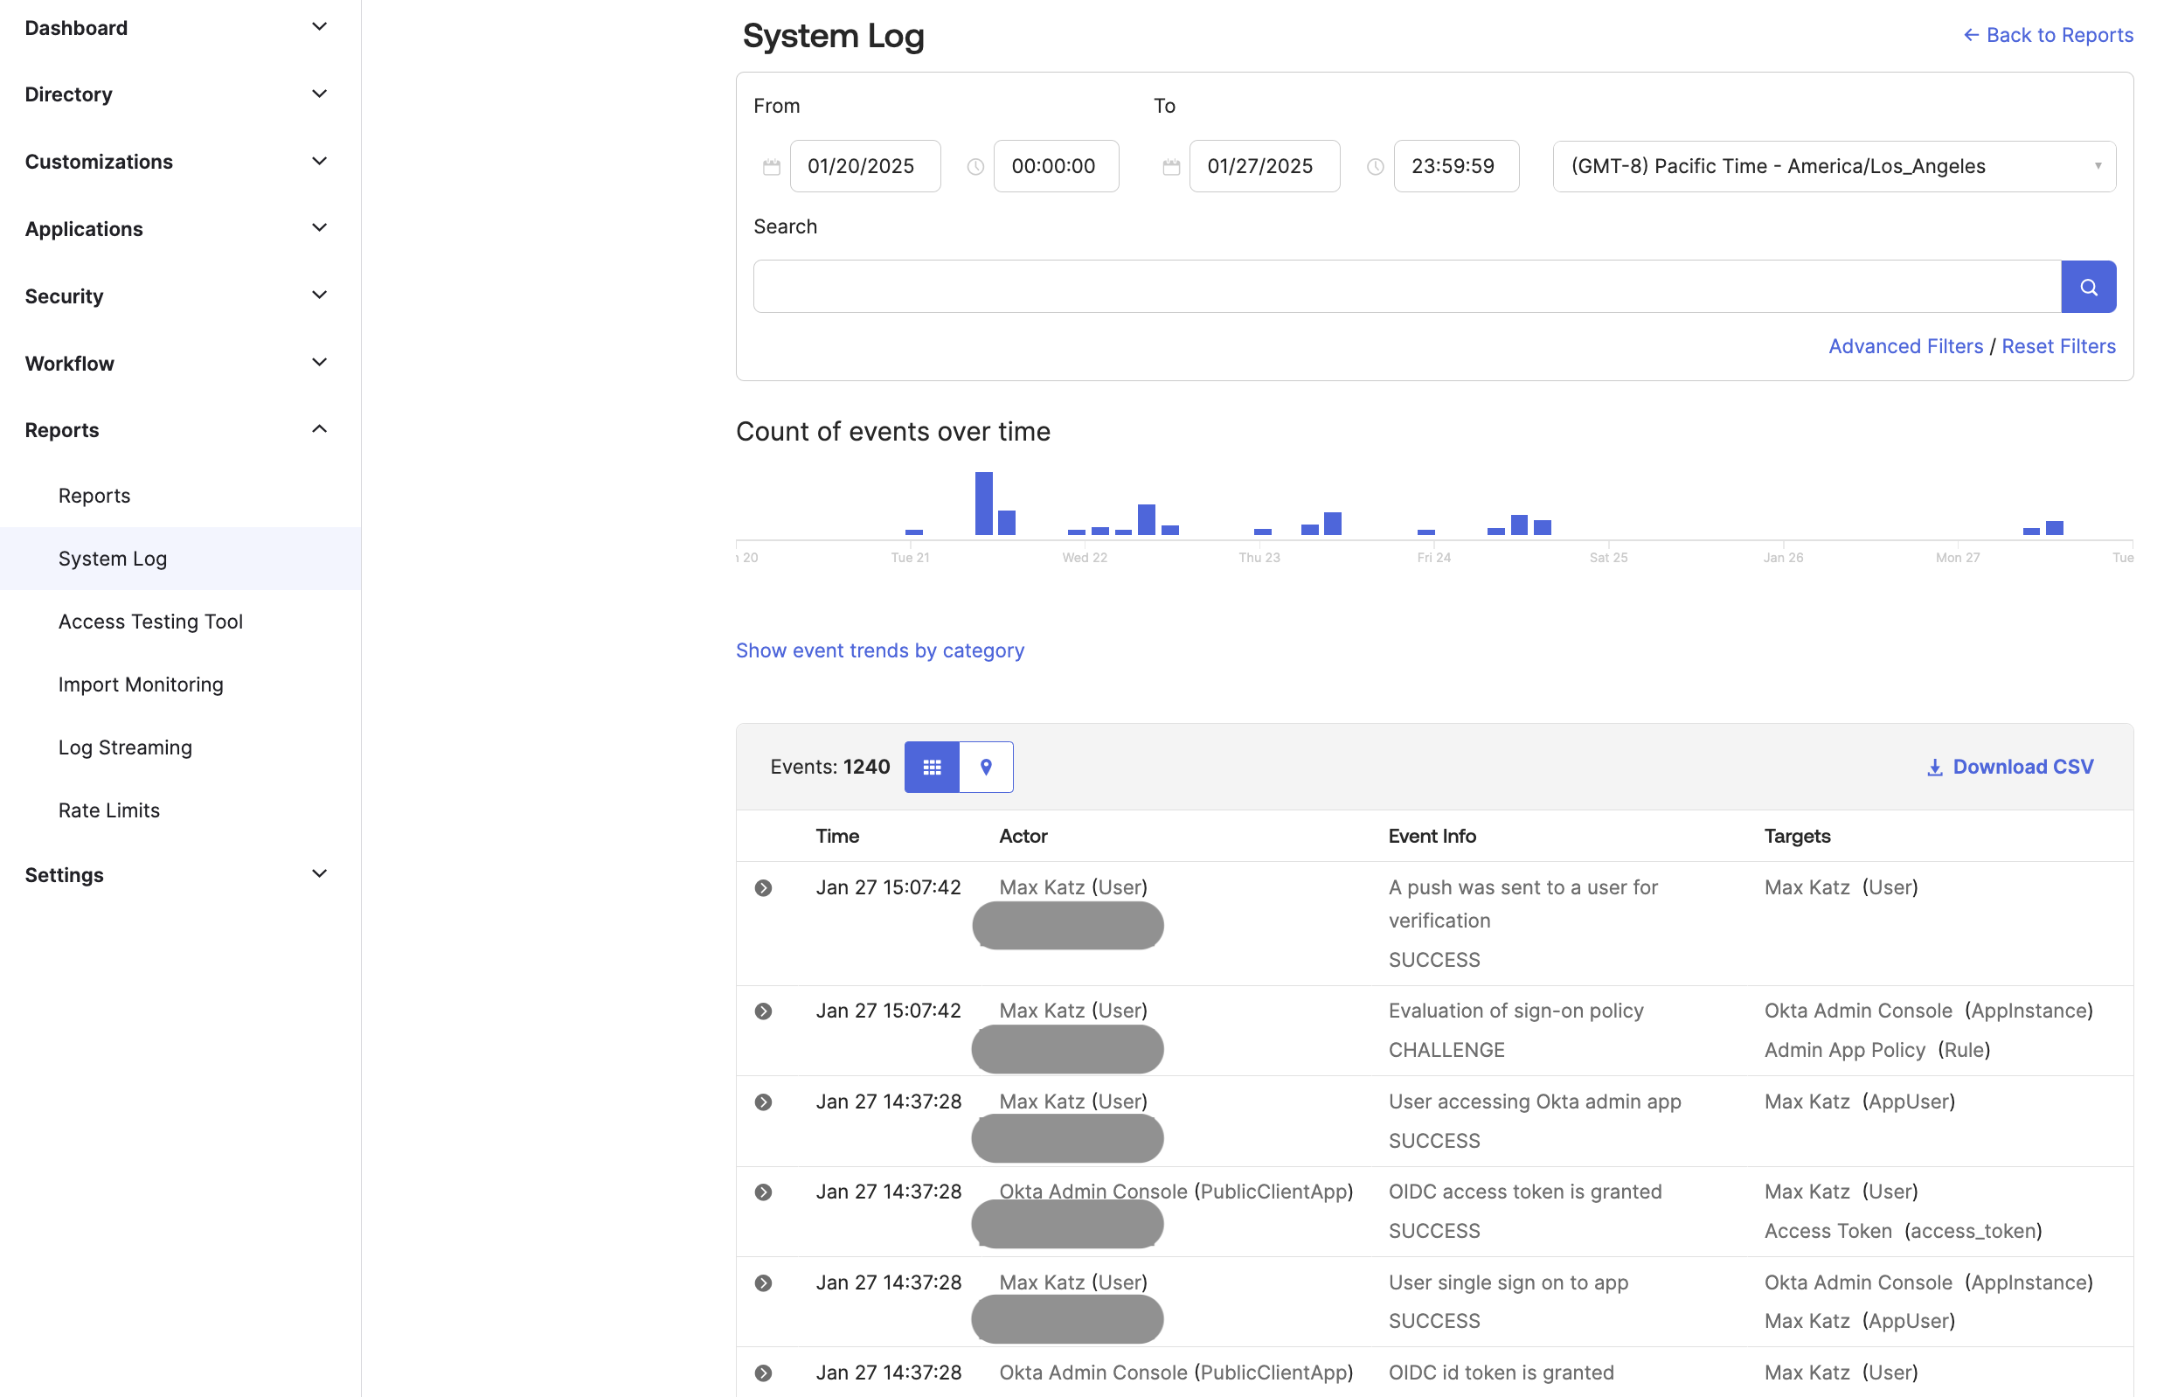The height and width of the screenshot is (1397, 2164).
Task: Select the grid table view icon
Action: (932, 767)
